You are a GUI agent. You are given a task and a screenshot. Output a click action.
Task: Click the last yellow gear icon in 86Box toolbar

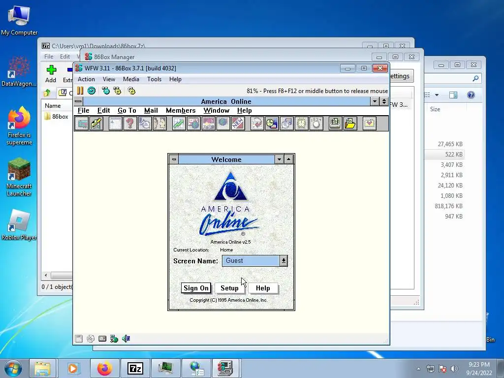point(131,91)
